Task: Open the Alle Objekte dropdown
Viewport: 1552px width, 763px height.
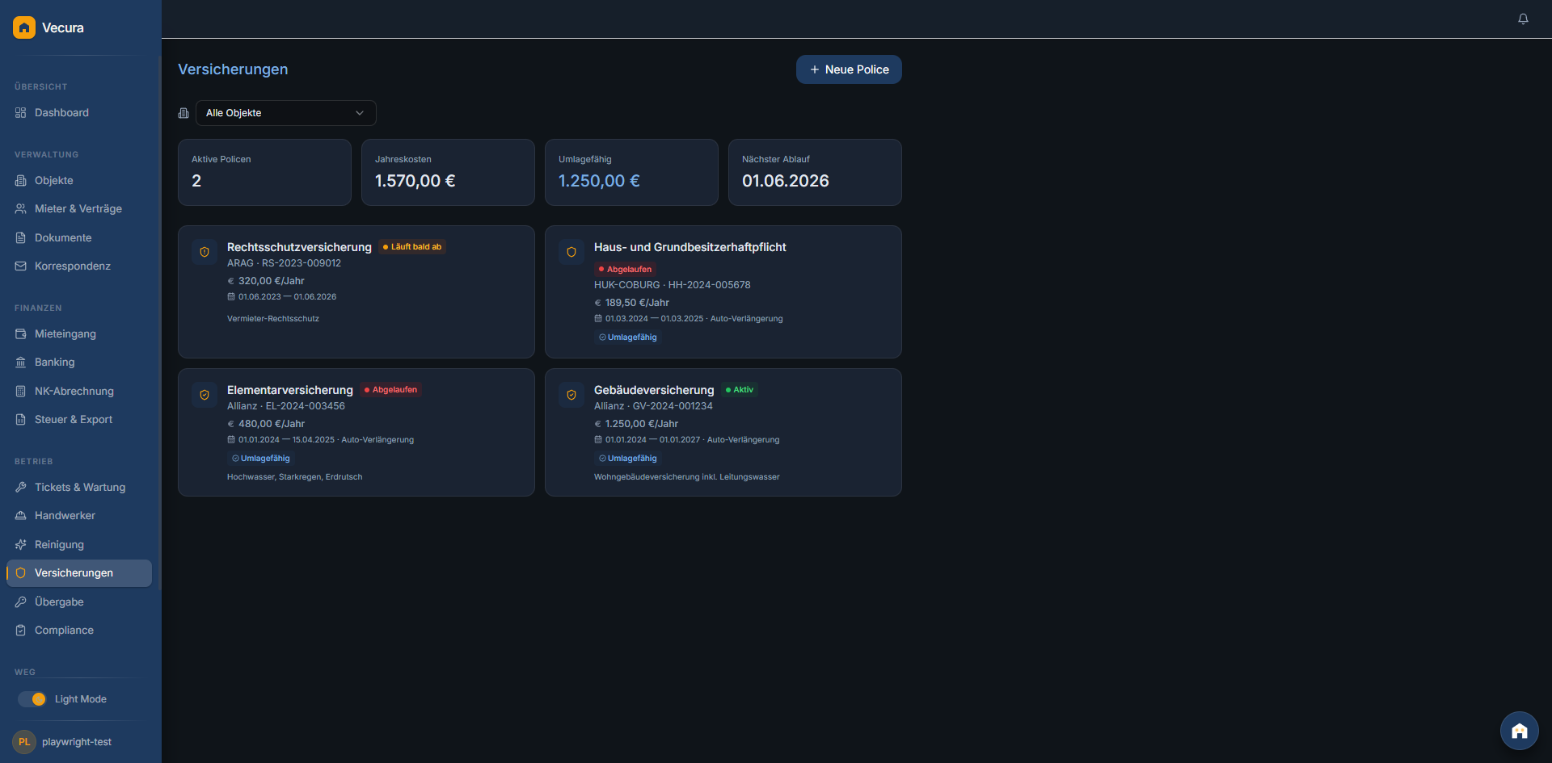Action: [x=285, y=113]
